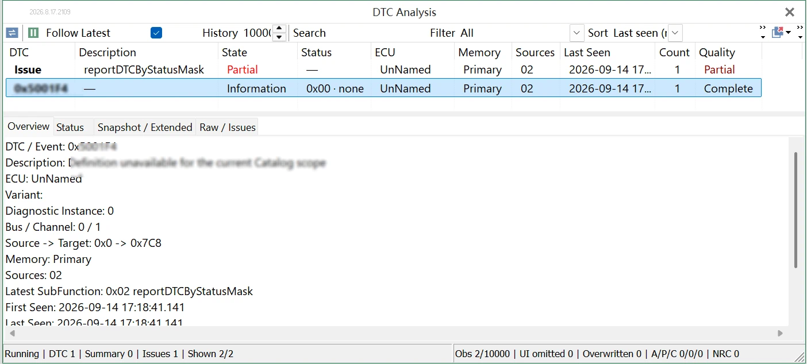Click the Diagnostic Instance: 0 line
Viewport: 807px width, 364px height.
[60, 211]
